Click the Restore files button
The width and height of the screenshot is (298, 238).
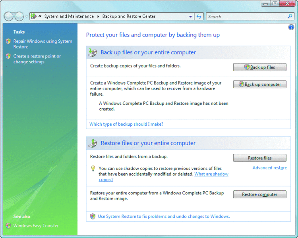pyautogui.click(x=259, y=158)
